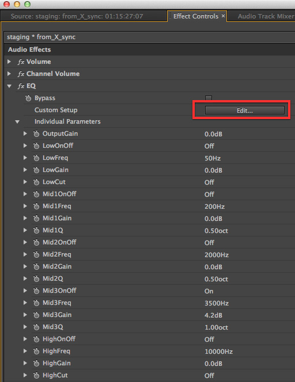
Task: Open the Source staging from_X_sync tab
Action: [x=77, y=16]
